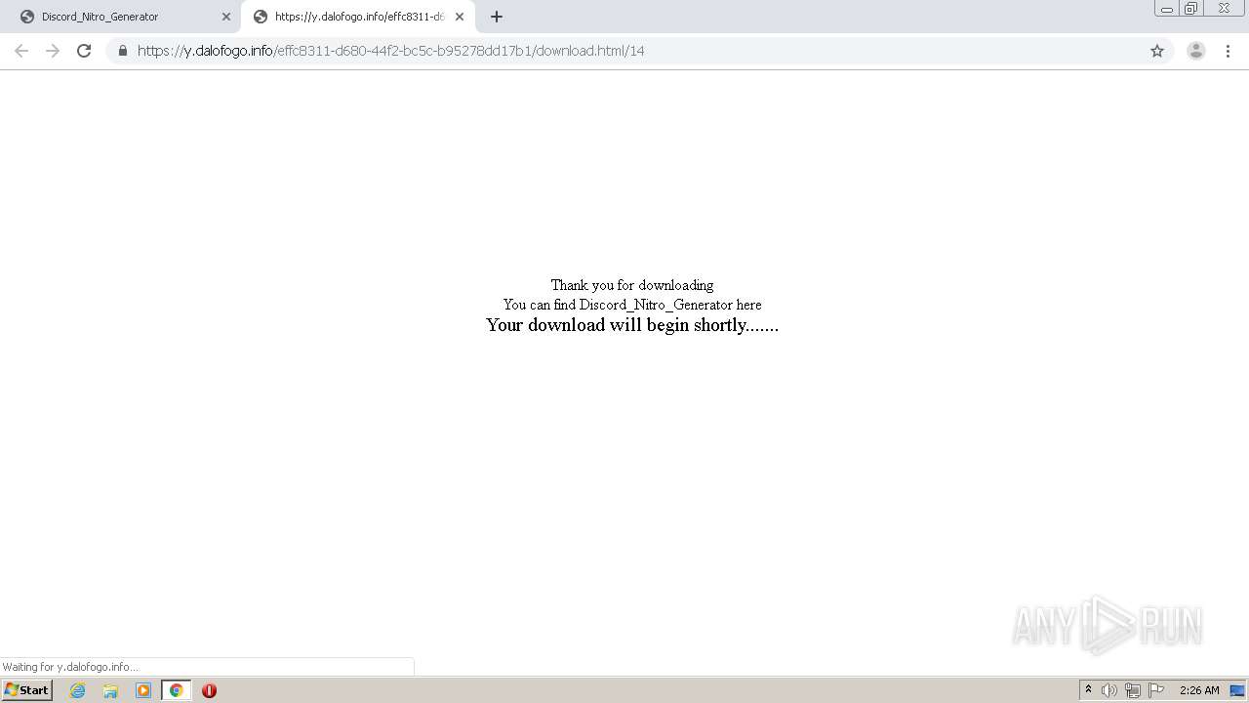Click the Show desktop button

tap(1238, 690)
